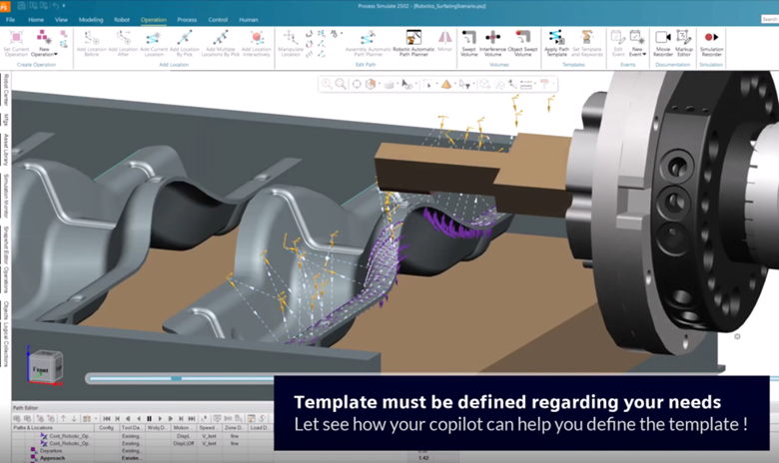This screenshot has width=779, height=463.
Task: Pause simulation in the Path Editor
Action: [149, 418]
